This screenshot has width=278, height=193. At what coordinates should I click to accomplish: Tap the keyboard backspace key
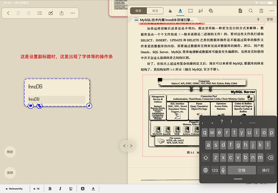270,158
